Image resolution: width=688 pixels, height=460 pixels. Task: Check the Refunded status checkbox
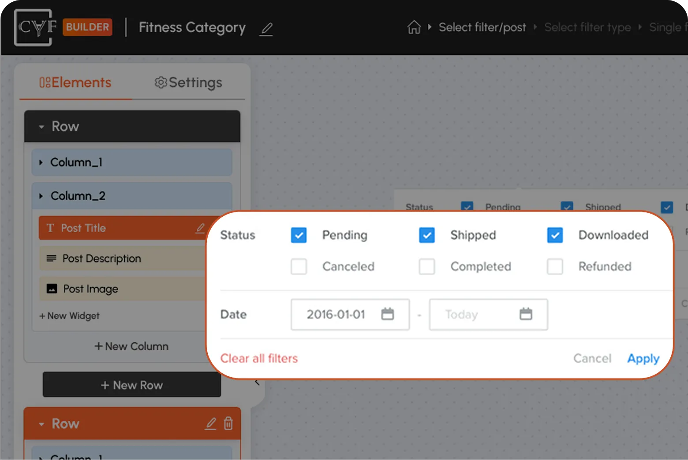point(555,267)
